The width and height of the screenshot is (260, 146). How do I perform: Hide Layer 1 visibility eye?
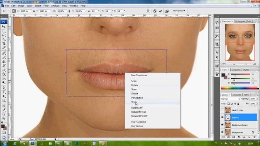click(x=222, y=117)
